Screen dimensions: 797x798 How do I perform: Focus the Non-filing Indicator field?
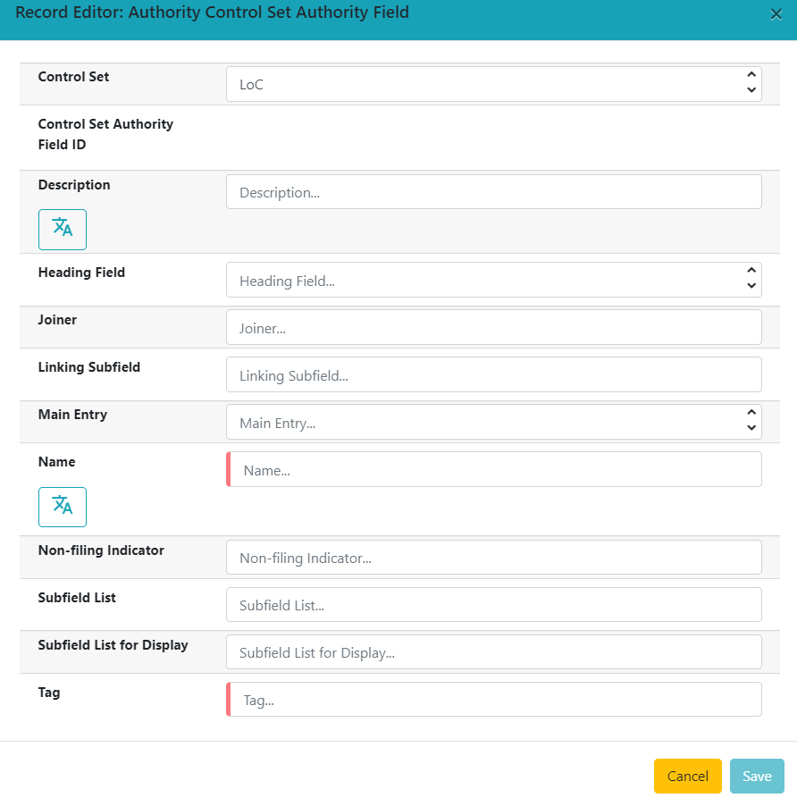pyautogui.click(x=493, y=558)
